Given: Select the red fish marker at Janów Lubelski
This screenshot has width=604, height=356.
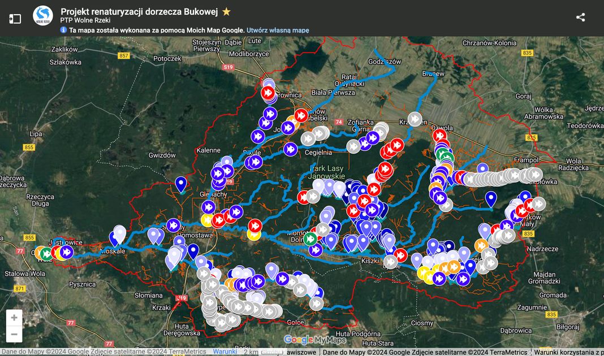Looking at the screenshot, I should [x=301, y=115].
